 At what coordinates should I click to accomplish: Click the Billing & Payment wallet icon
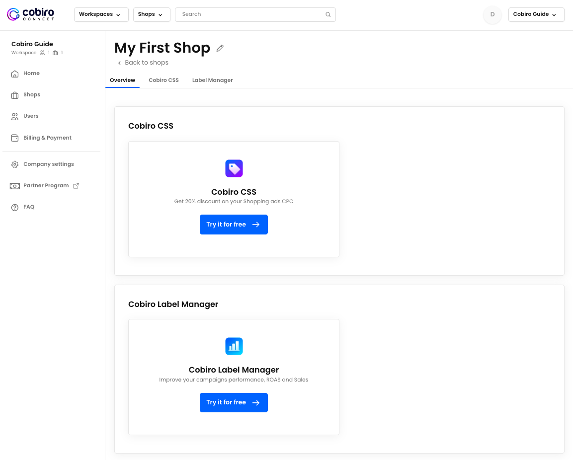point(14,138)
